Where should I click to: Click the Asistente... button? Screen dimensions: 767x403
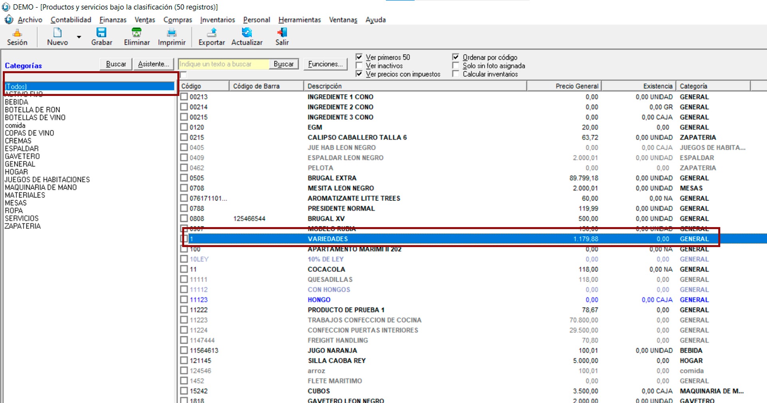tap(153, 64)
